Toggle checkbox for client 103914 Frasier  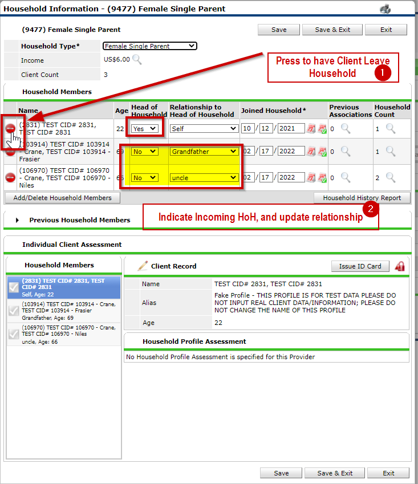(x=14, y=311)
